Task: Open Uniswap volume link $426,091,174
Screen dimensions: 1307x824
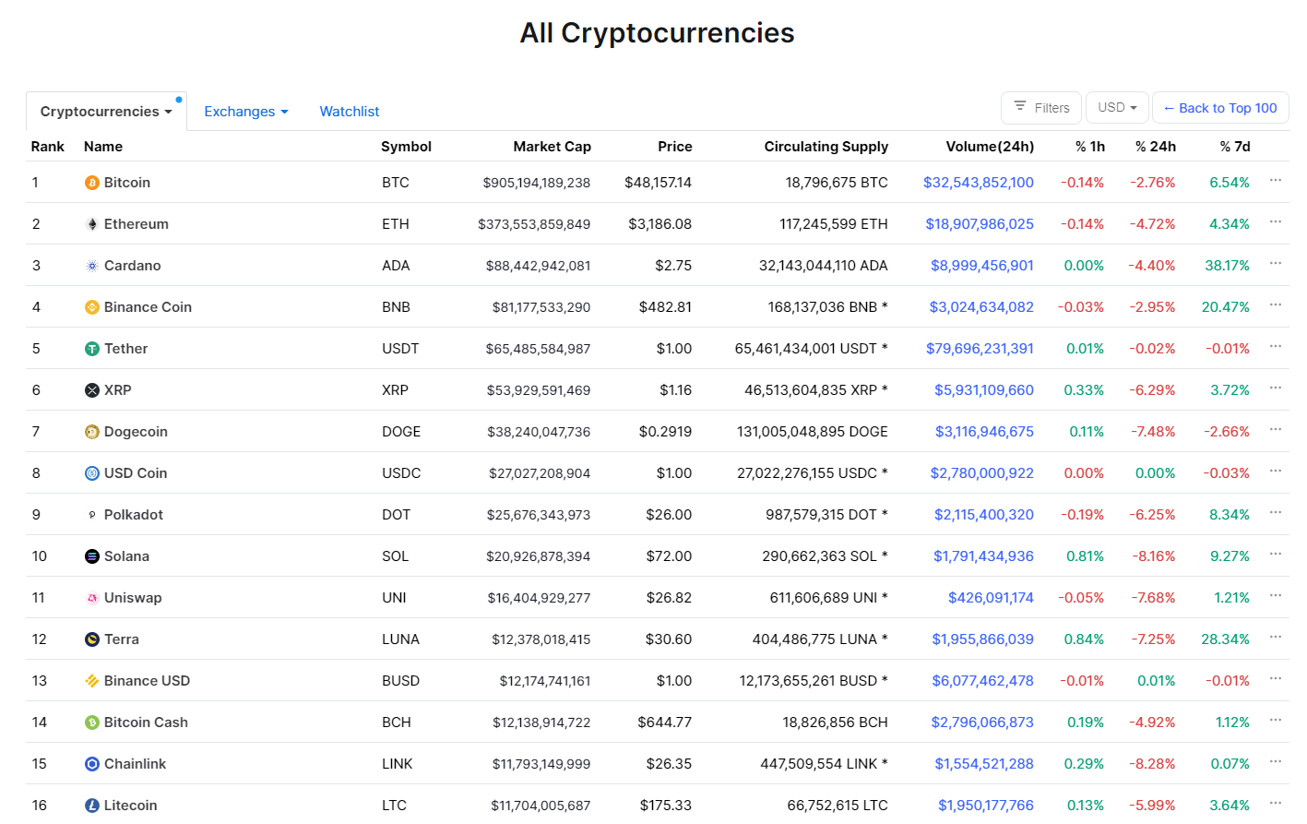Action: coord(991,598)
